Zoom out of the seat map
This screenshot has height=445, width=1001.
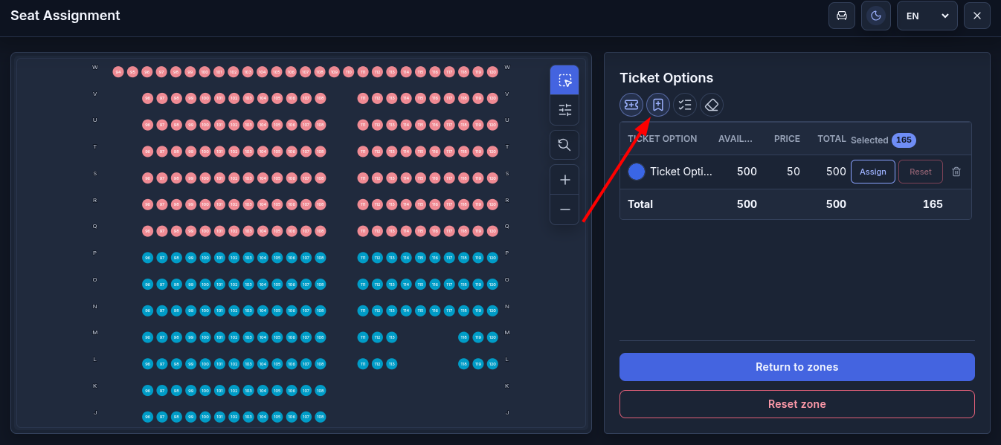[x=564, y=209]
